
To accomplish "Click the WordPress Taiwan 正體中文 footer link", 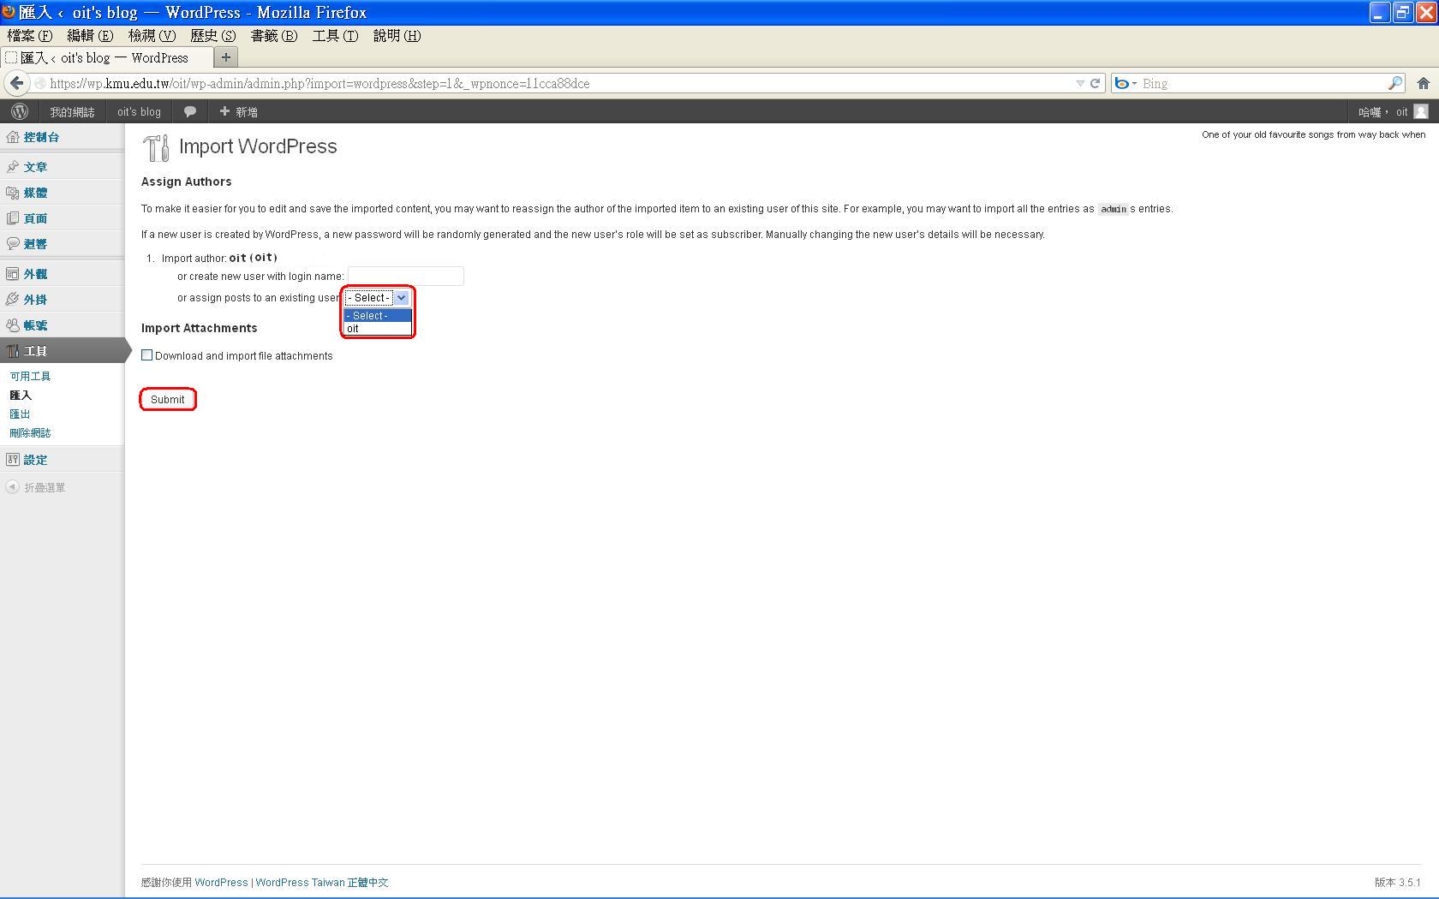I will (322, 883).
